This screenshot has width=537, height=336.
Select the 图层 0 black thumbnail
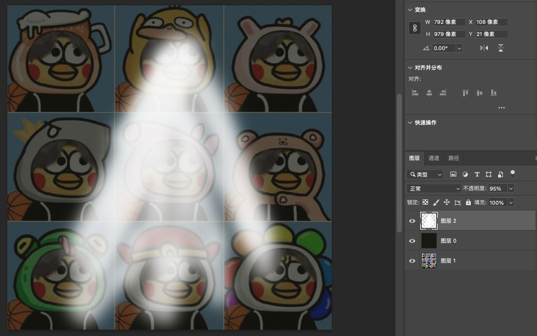[x=429, y=241]
